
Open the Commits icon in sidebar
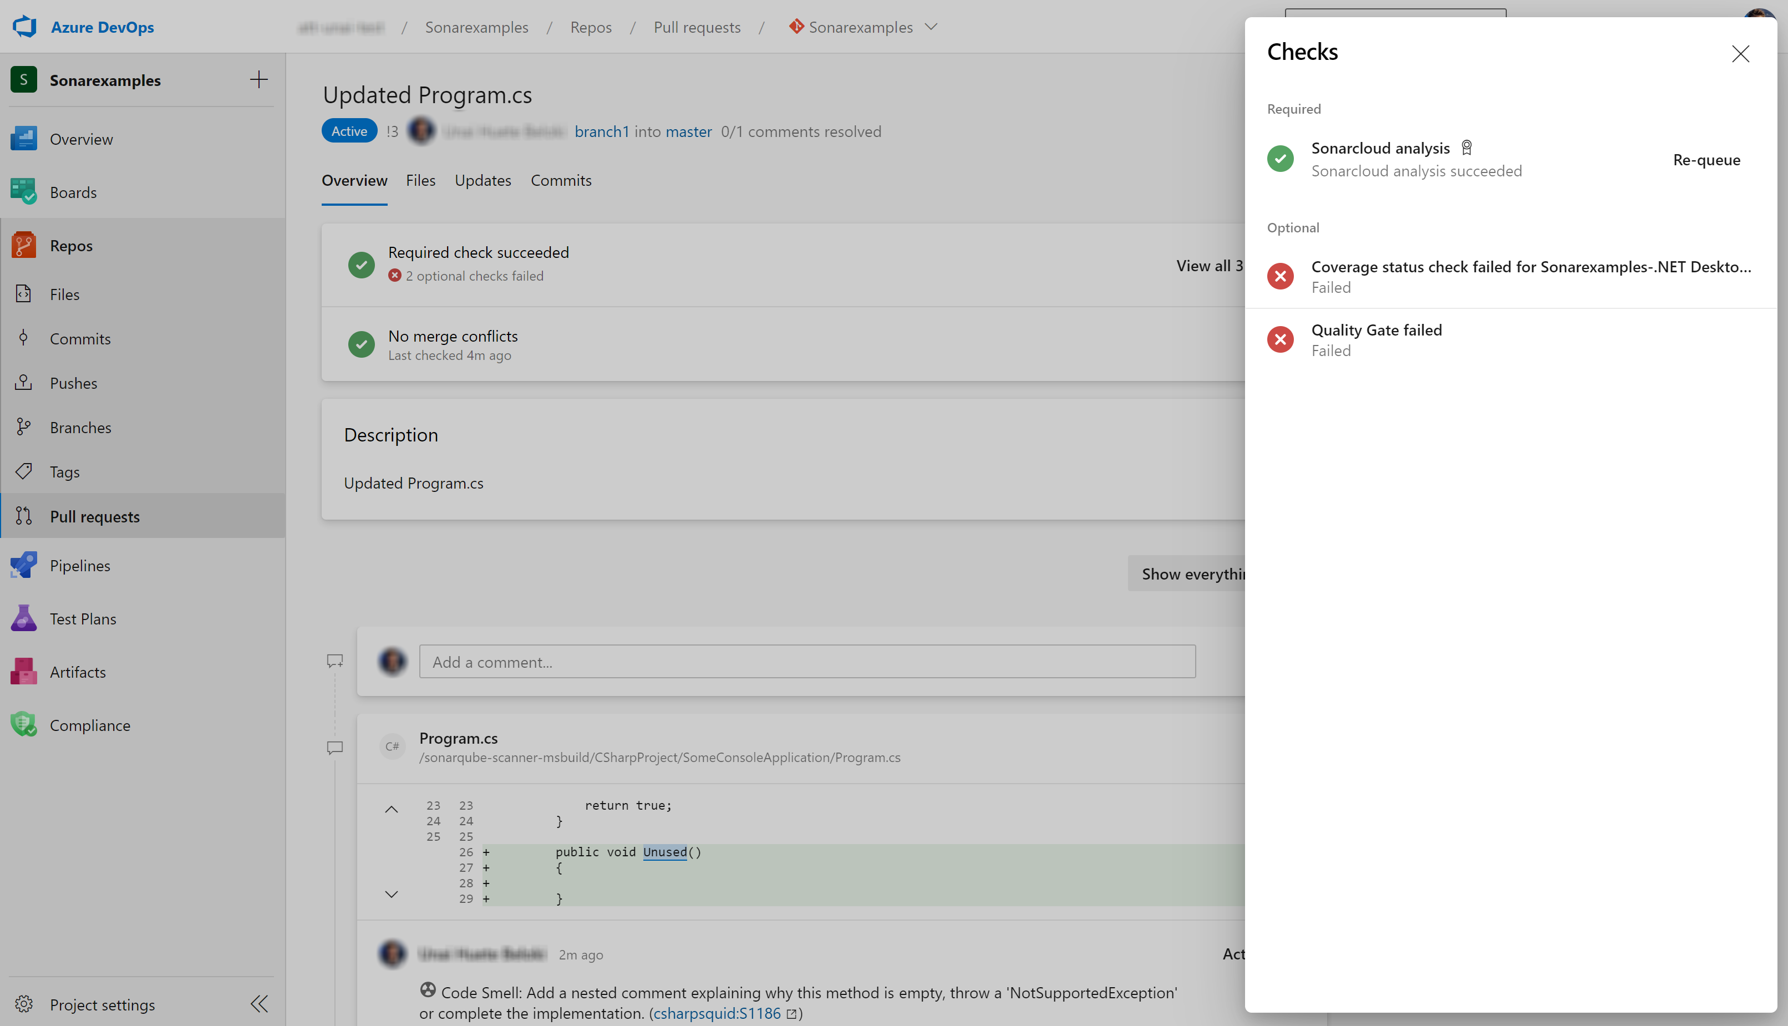[x=23, y=338]
